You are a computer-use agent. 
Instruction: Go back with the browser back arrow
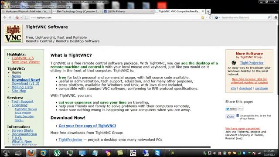5,17
